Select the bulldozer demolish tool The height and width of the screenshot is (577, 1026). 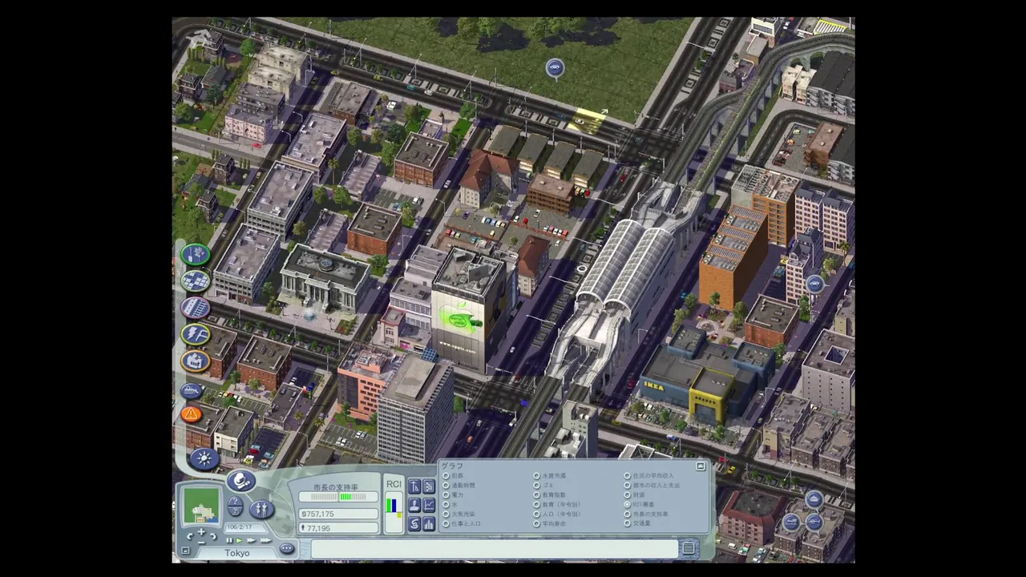click(191, 390)
